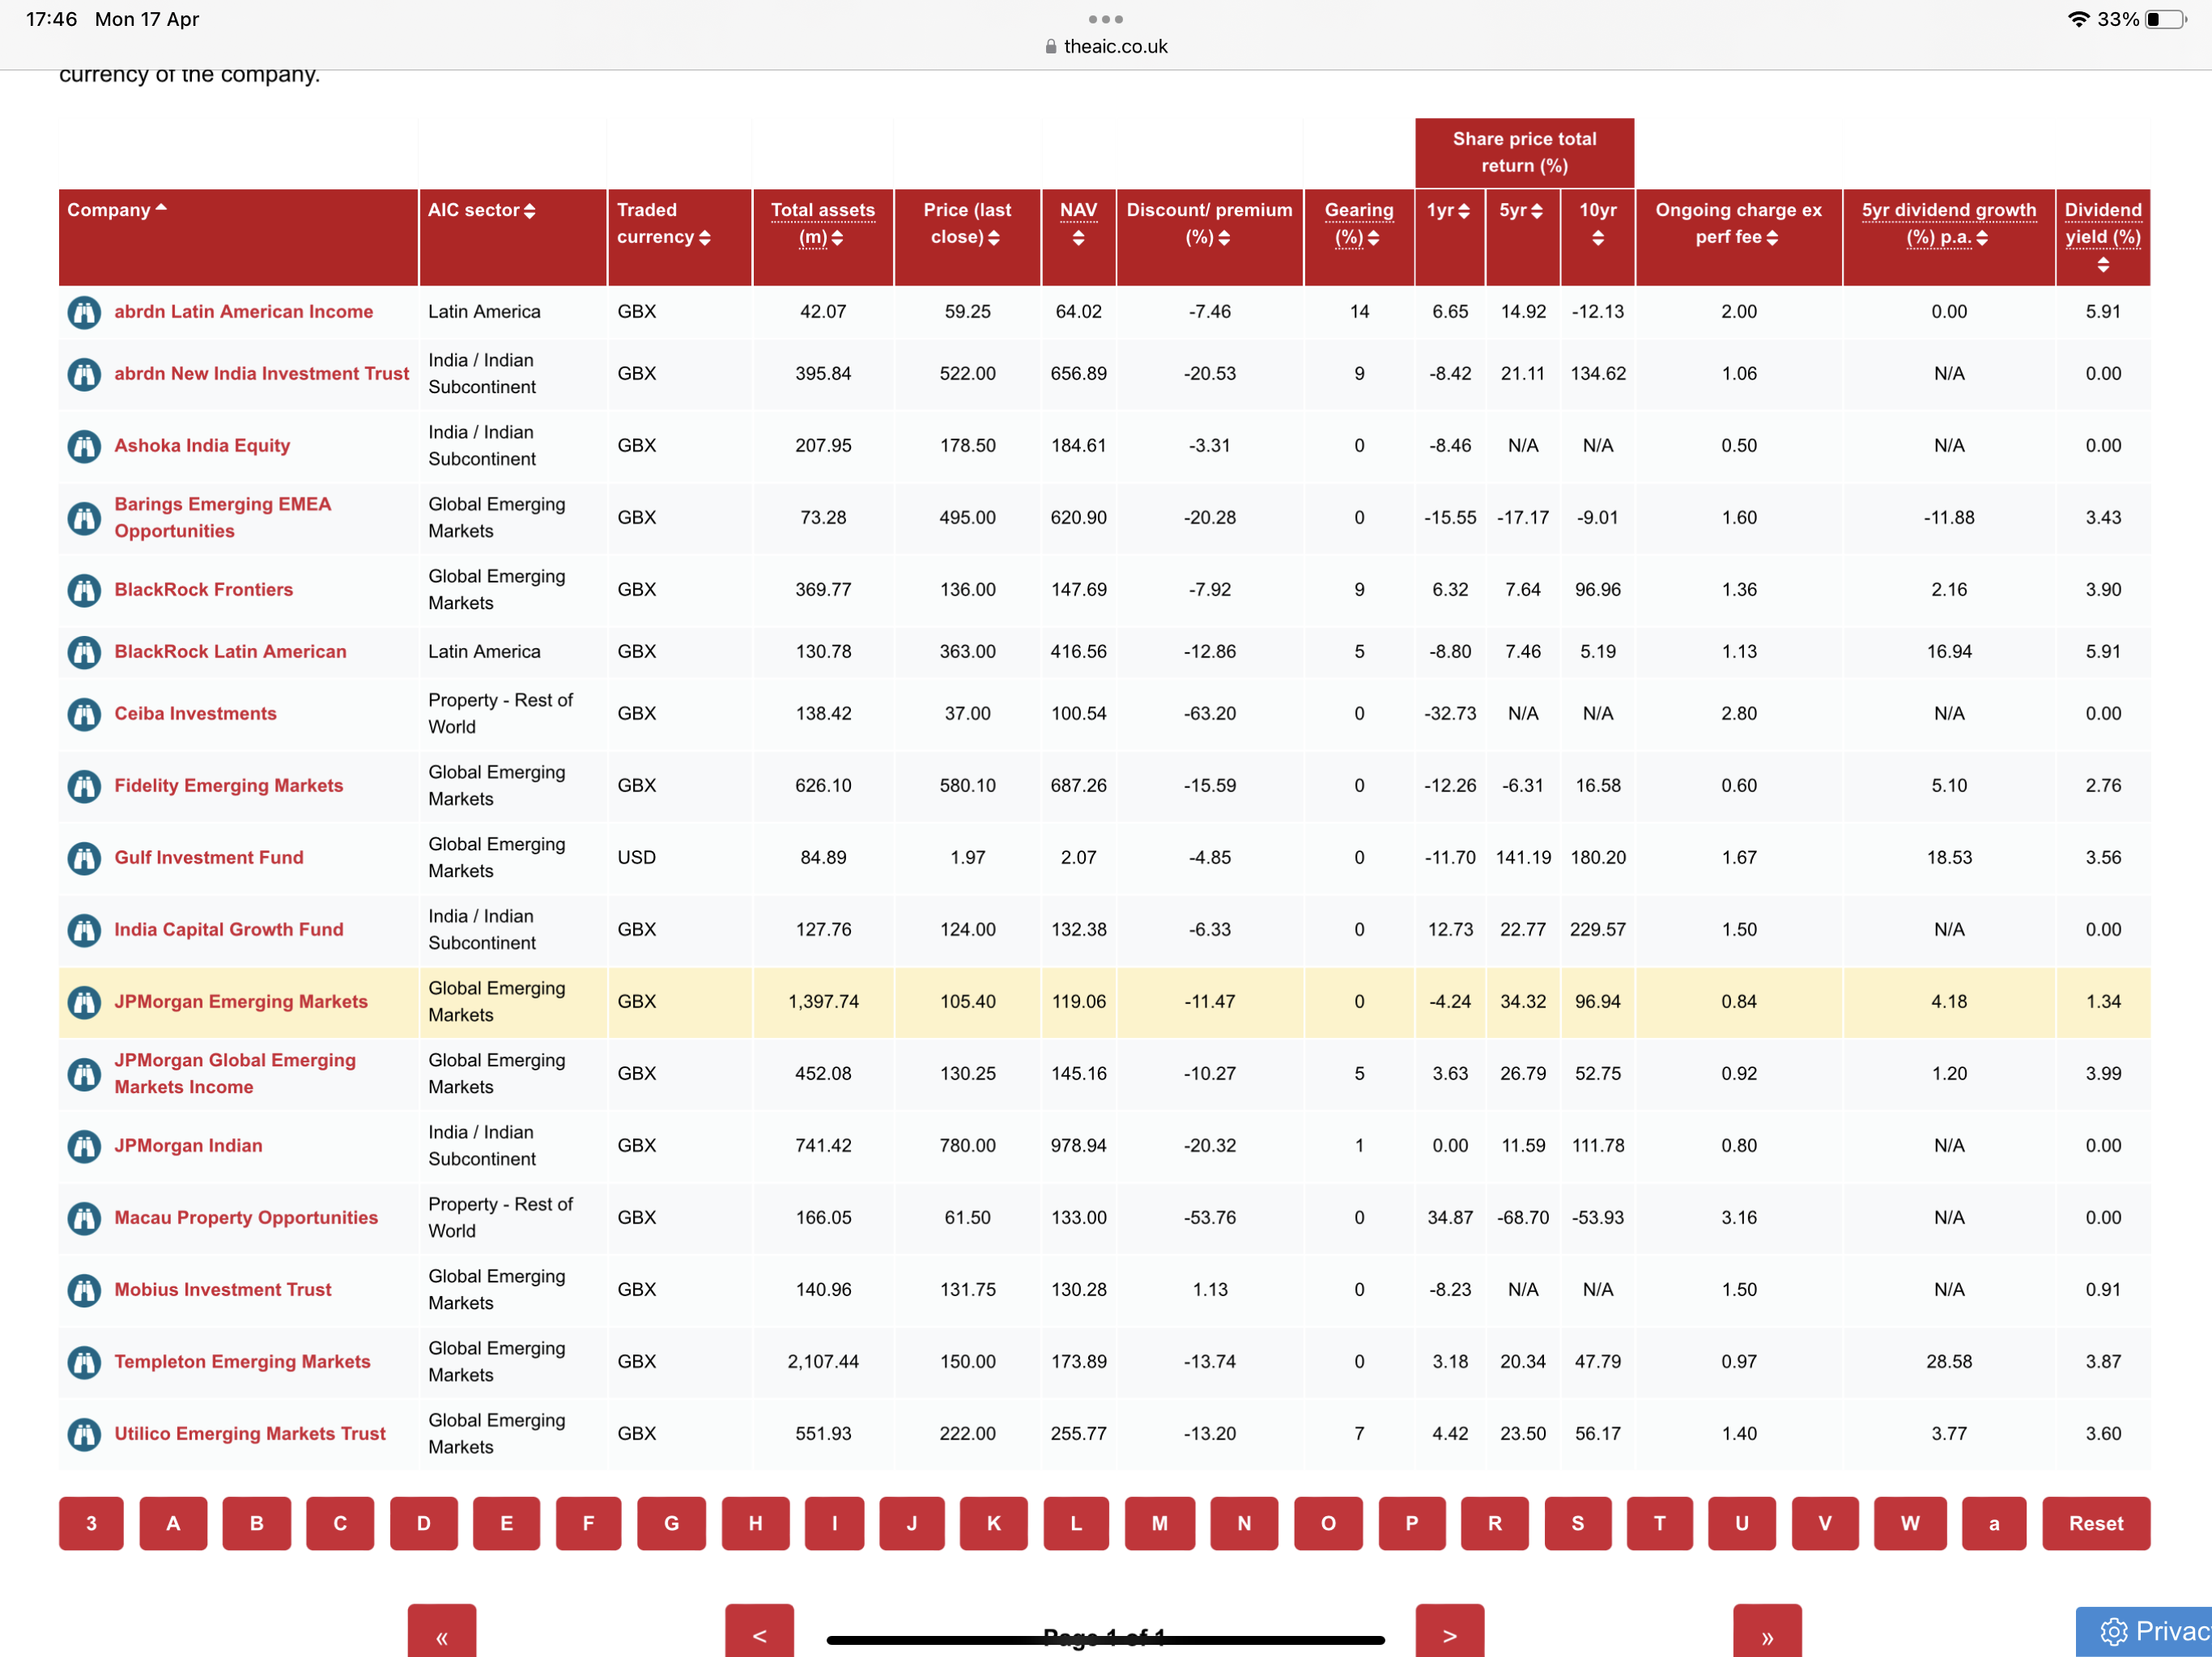This screenshot has height=1657, width=2212.
Task: Tap the battery indicator icon
Action: (2166, 19)
